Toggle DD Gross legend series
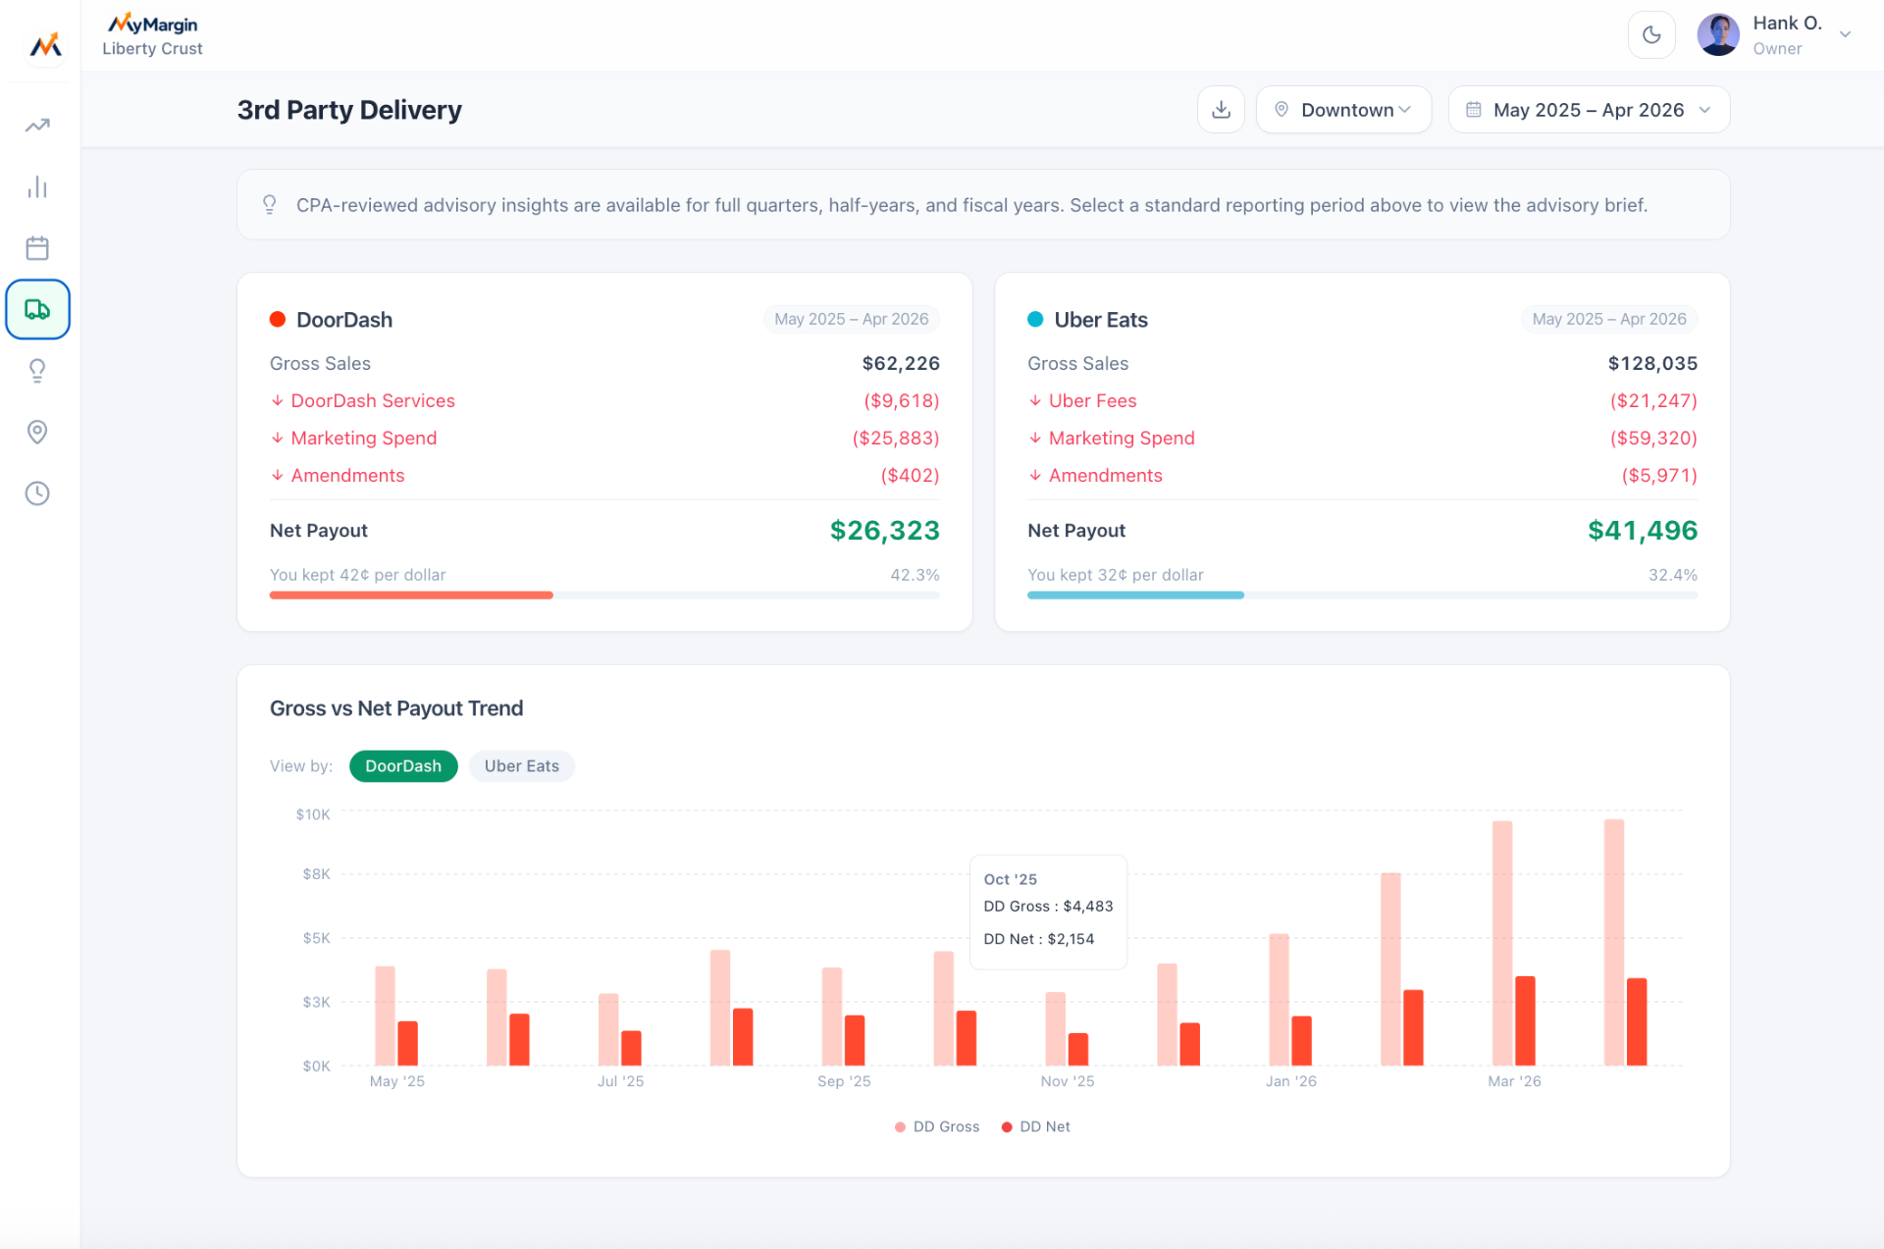This screenshot has height=1249, width=1884. 937,1126
